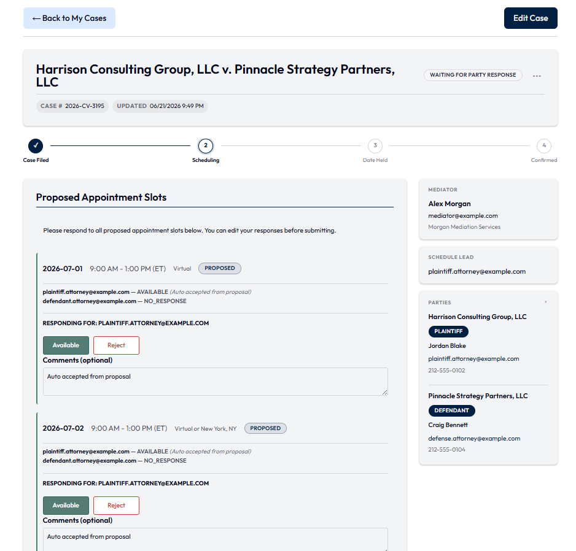Click PROPOSED badge on 2026-07-01 slot
The height and width of the screenshot is (551, 576).
point(220,268)
